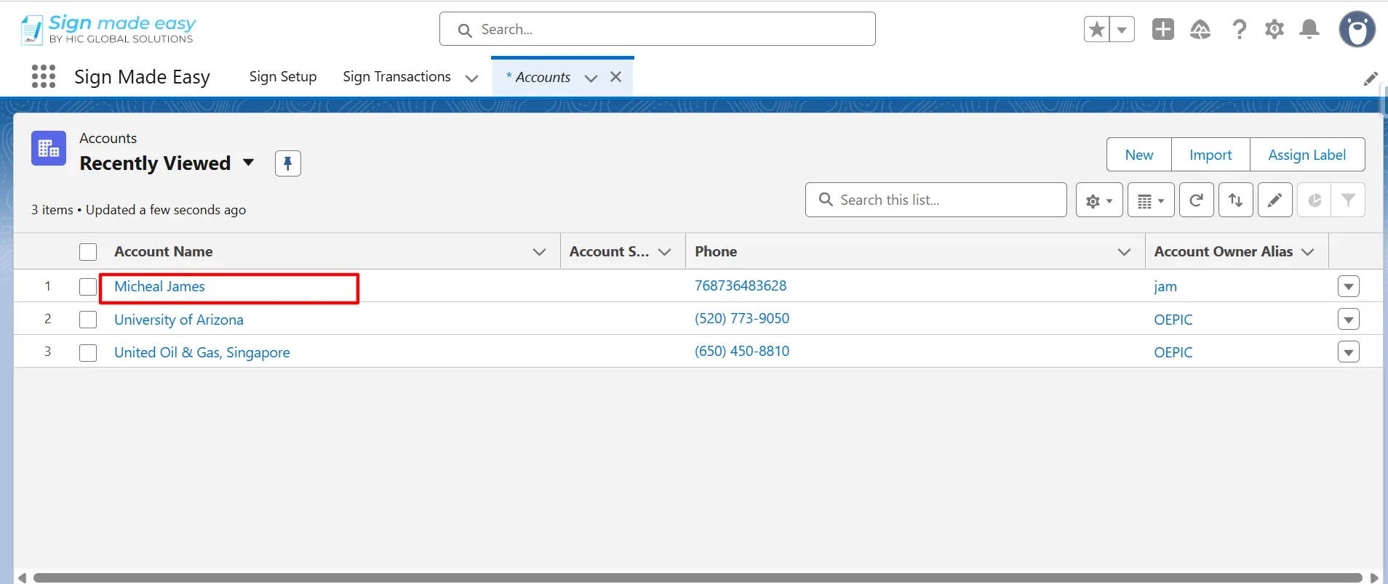Edit list inline with pencil button
Viewport: 1388px width, 584px height.
(x=1275, y=200)
